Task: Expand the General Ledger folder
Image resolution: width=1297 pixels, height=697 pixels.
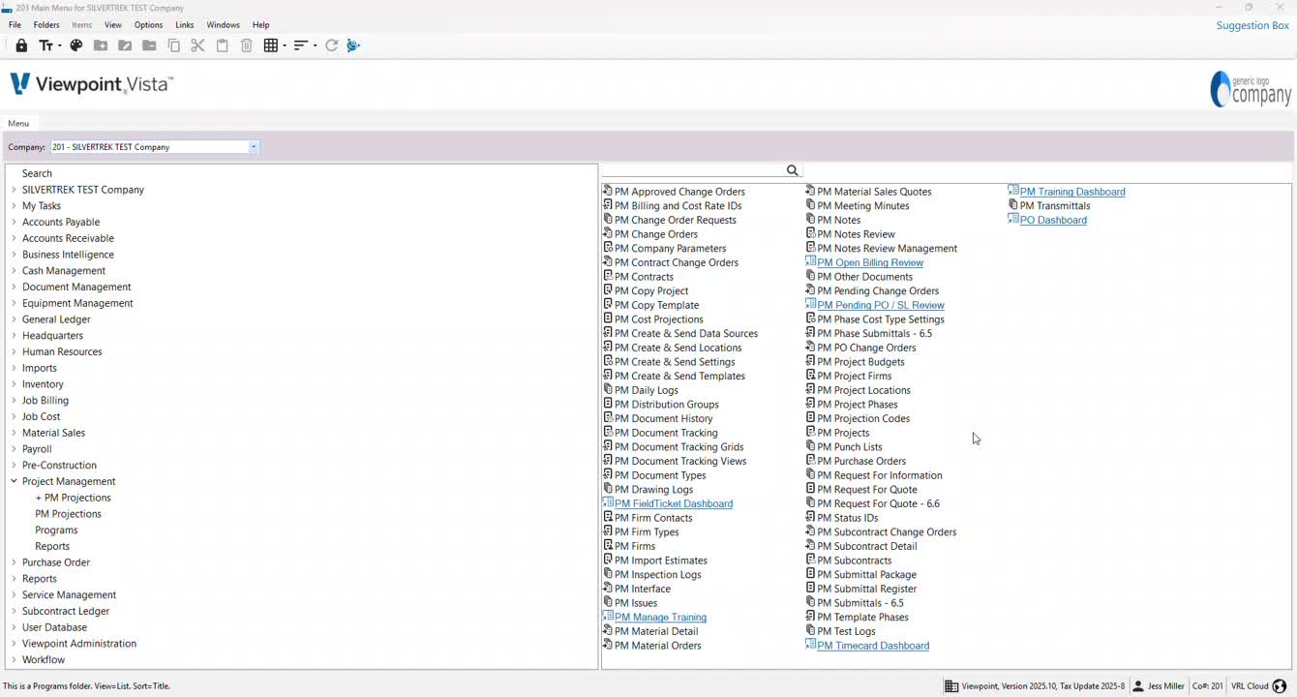Action: click(x=14, y=319)
